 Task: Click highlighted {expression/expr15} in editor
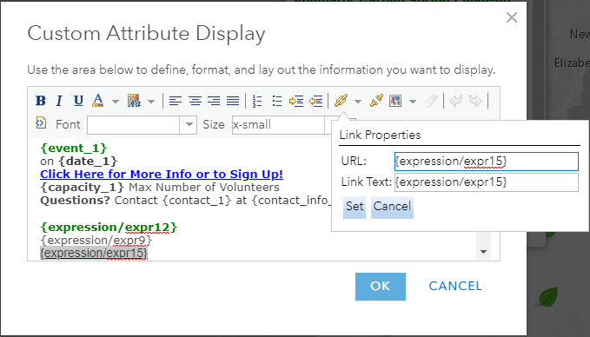click(x=94, y=253)
